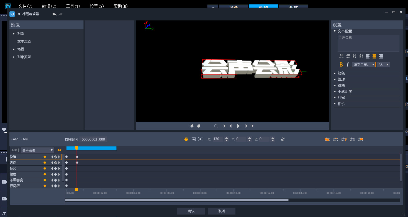Choose the second wireframe box view icon

[x=336, y=139]
